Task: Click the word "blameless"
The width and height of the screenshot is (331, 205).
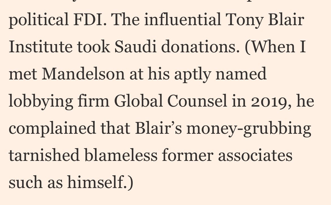Action: [121, 155]
